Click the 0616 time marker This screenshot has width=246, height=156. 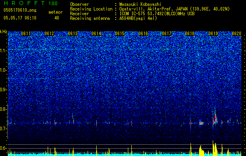click(x=143, y=34)
